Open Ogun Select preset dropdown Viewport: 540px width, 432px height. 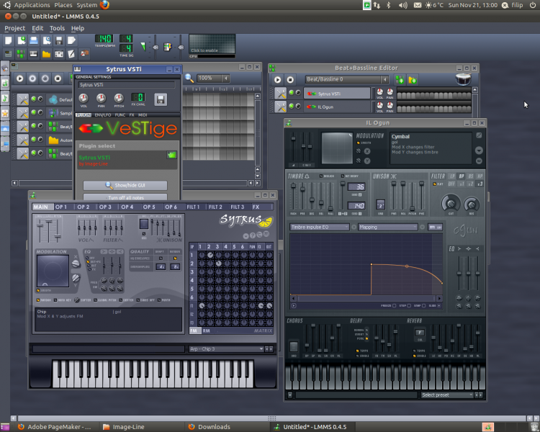coord(447,395)
